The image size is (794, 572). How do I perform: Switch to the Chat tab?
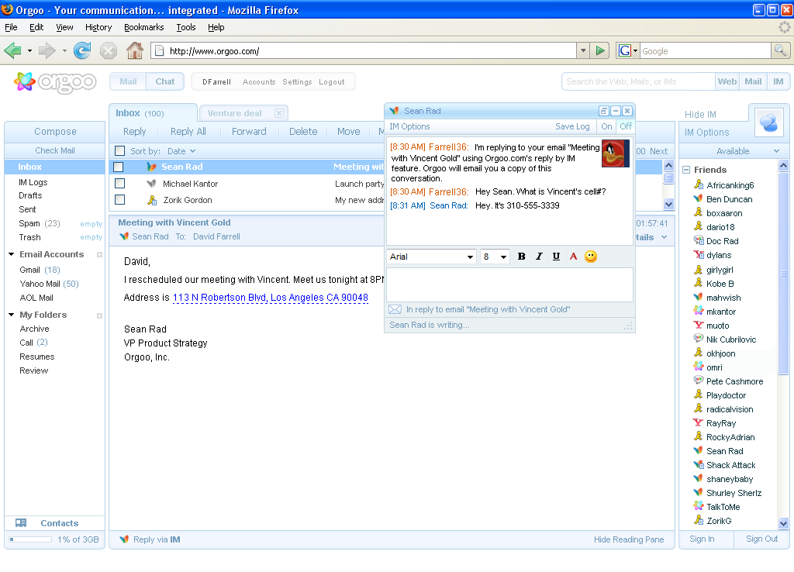[x=165, y=81]
